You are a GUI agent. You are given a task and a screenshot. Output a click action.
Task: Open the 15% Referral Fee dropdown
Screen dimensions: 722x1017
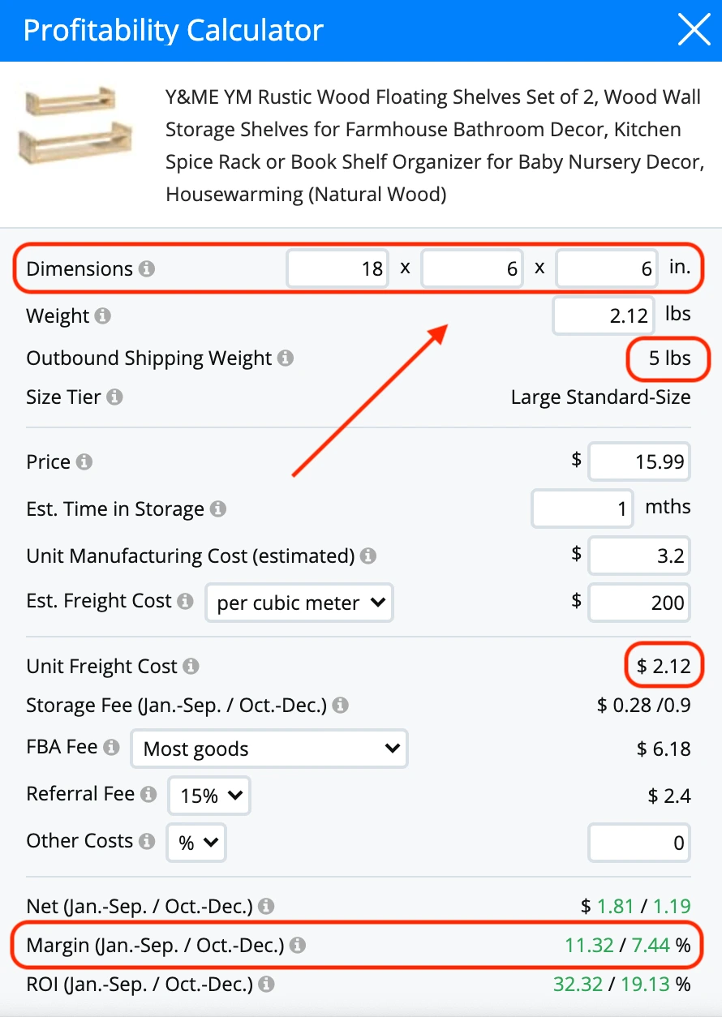tap(208, 796)
